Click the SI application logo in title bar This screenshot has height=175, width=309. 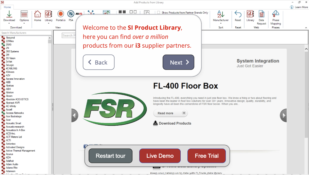[x=2, y=2]
